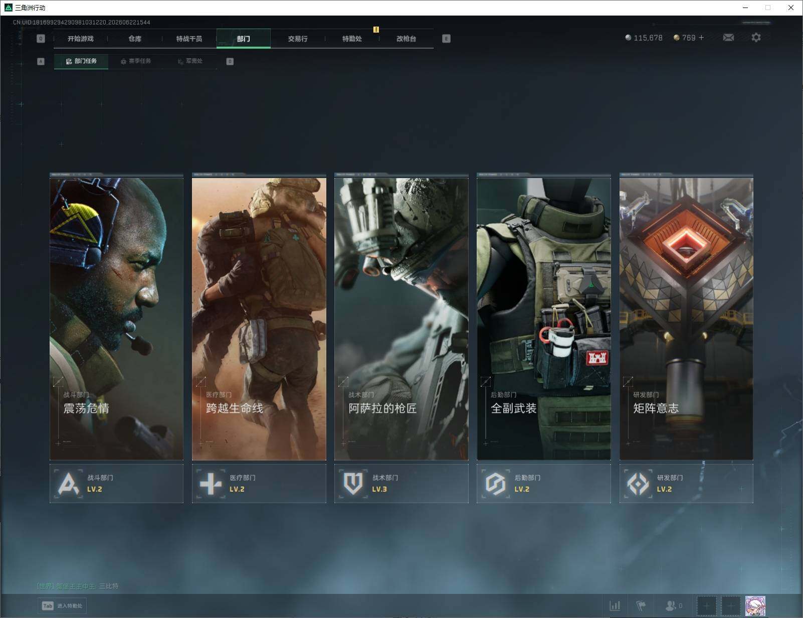Click the 战术部门 LV.3 button
This screenshot has height=618, width=803.
point(401,484)
